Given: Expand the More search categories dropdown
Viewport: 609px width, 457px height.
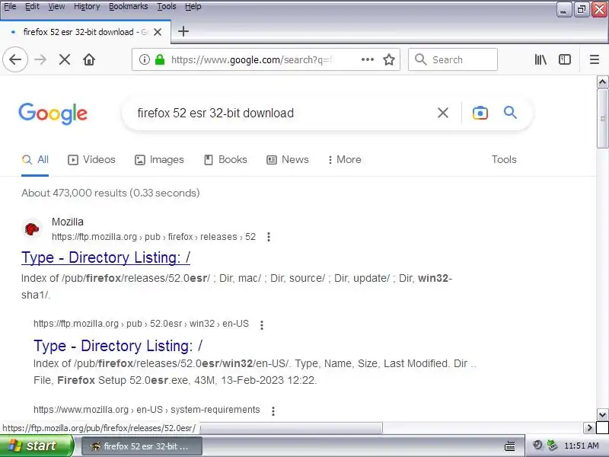Looking at the screenshot, I should 345,159.
